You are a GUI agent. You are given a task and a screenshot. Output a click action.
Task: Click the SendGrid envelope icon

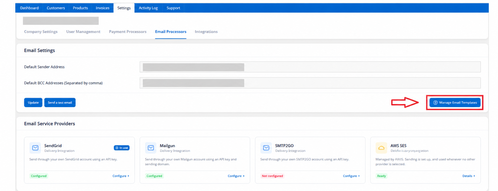click(x=35, y=148)
